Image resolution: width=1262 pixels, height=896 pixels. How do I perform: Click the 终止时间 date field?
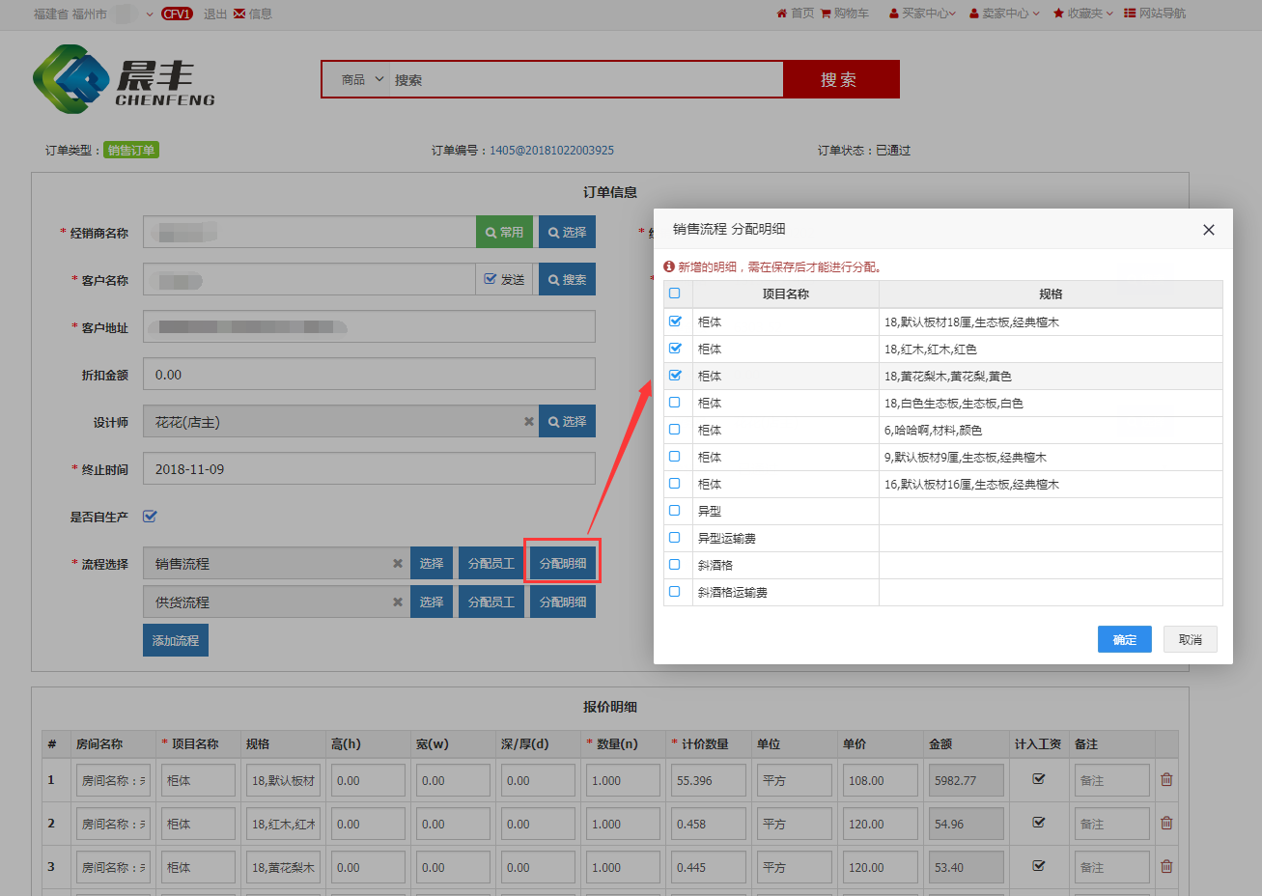[369, 469]
